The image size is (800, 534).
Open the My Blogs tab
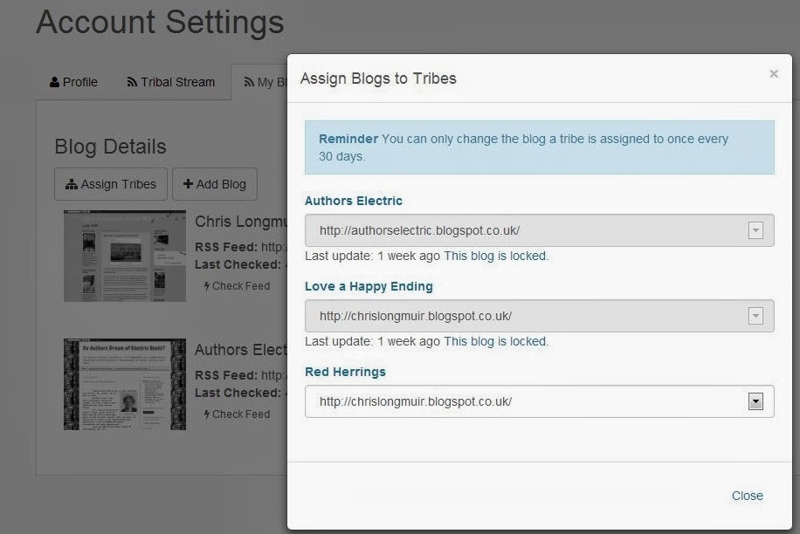(x=259, y=82)
